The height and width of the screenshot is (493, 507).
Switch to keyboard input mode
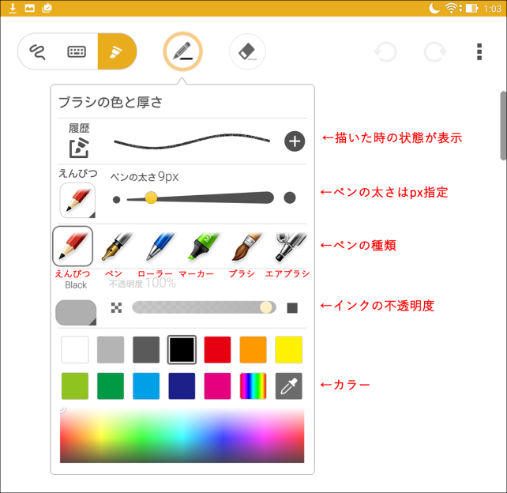pos(77,52)
